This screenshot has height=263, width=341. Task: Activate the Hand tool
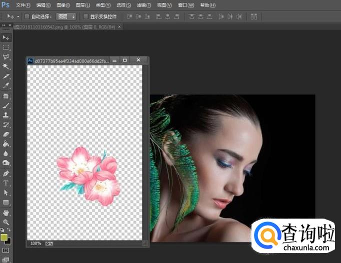[6, 212]
